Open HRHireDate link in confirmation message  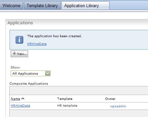tap(37, 44)
